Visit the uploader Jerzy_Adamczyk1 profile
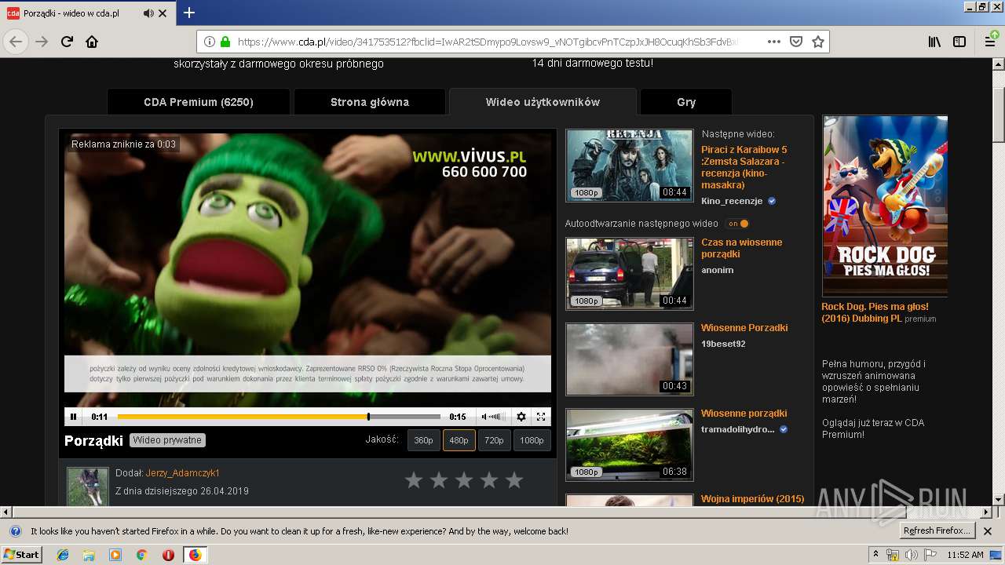Image resolution: width=1005 pixels, height=565 pixels. point(183,473)
